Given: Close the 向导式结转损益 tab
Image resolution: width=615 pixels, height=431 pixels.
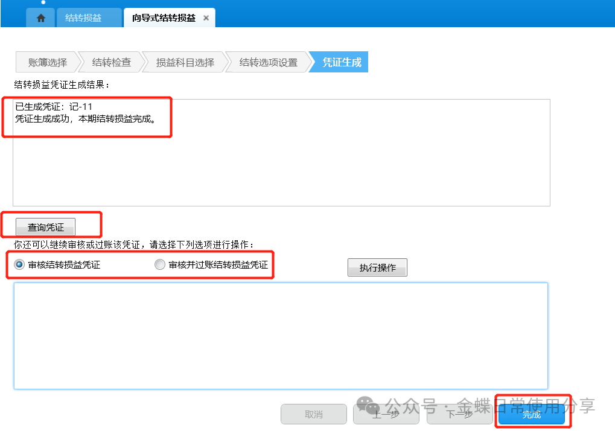Looking at the screenshot, I should 206,18.
